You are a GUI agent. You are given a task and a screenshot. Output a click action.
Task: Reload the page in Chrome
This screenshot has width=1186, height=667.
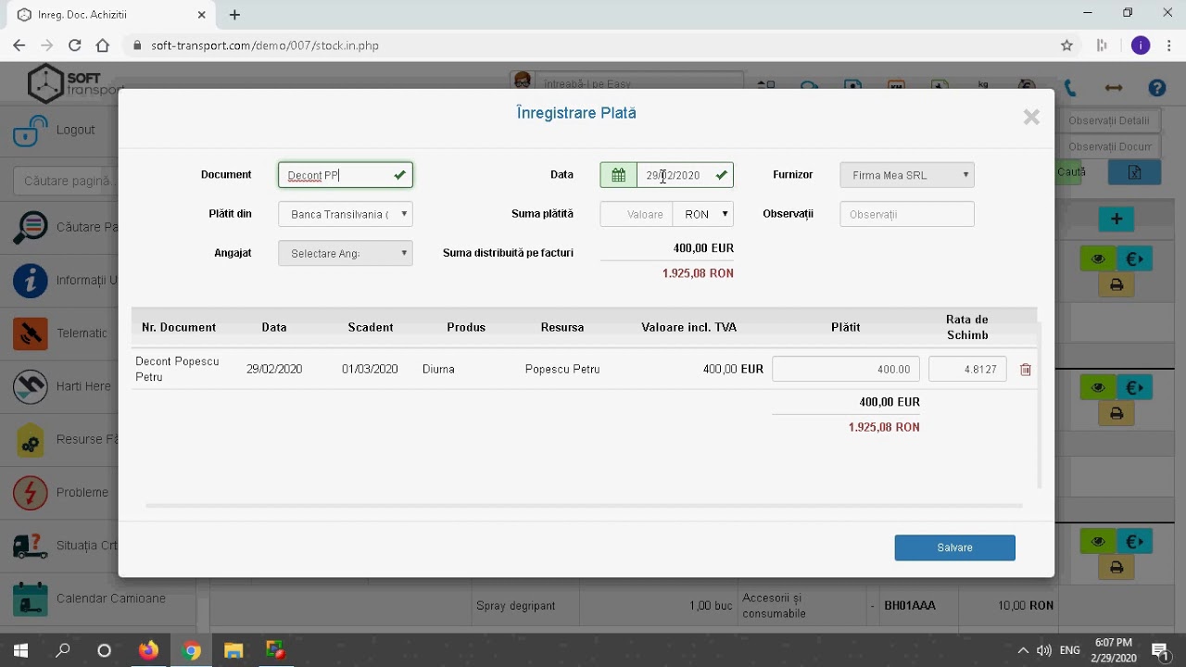[x=74, y=45]
